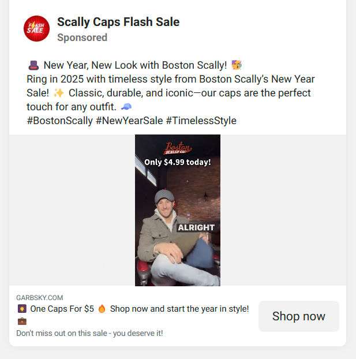Click the ALRIGHT caption in the video
Image resolution: width=356 pixels, height=359 pixels.
tap(196, 227)
